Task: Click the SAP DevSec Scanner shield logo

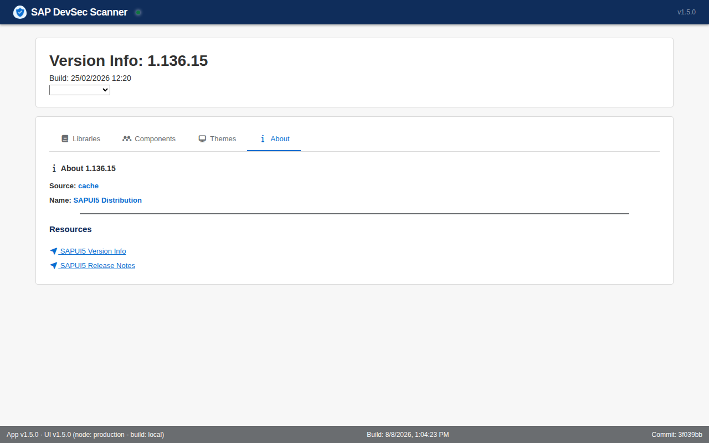Action: click(20, 12)
